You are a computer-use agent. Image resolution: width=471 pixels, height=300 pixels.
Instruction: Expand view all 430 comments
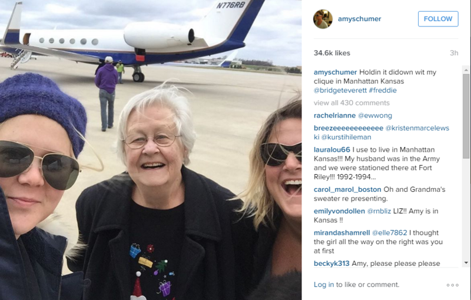(x=351, y=103)
